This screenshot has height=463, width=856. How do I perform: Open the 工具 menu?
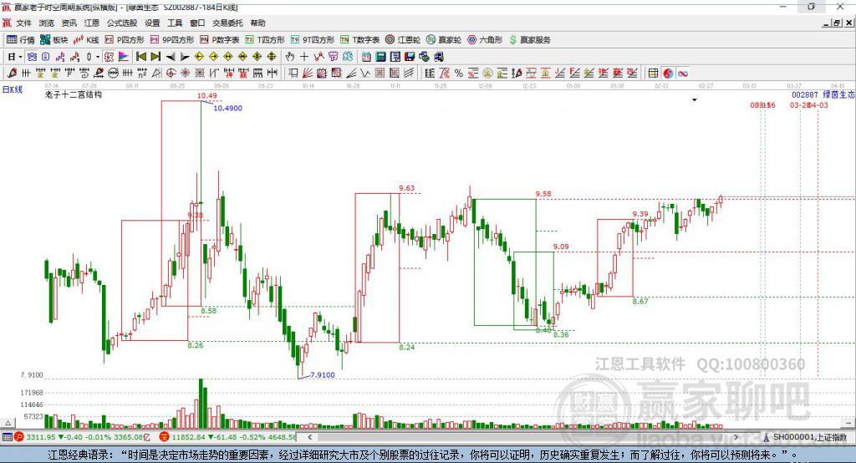[x=175, y=23]
